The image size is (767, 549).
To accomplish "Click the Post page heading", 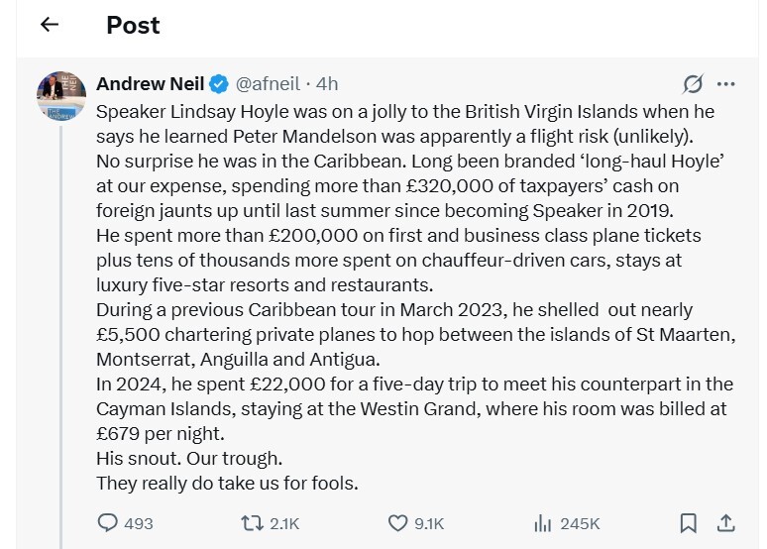I will 133,25.
